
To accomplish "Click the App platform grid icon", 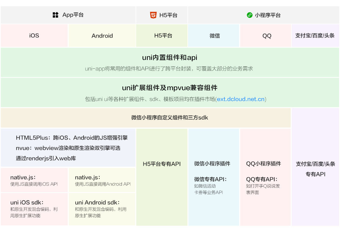I will (55, 15).
